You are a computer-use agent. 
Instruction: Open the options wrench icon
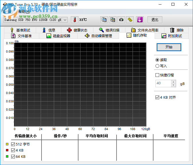(130, 20)
